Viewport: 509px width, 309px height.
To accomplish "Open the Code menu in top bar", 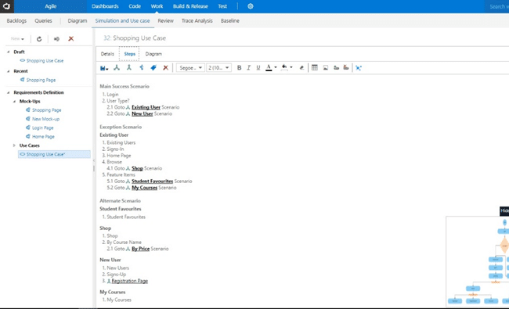I will click(135, 6).
